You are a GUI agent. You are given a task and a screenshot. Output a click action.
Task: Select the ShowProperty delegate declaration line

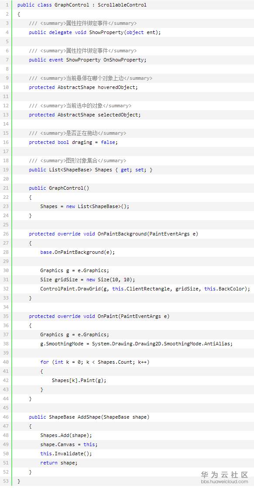[95, 32]
